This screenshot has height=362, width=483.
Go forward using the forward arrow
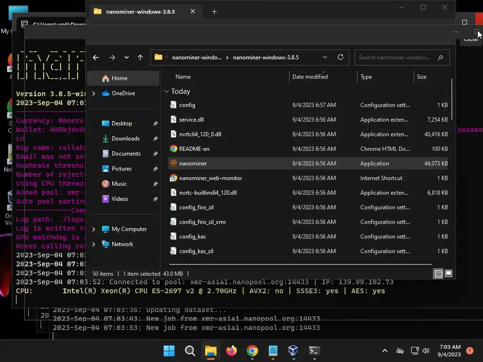(x=112, y=58)
